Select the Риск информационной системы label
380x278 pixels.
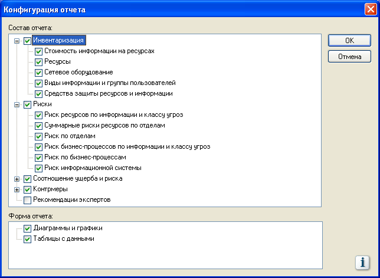click(x=93, y=168)
